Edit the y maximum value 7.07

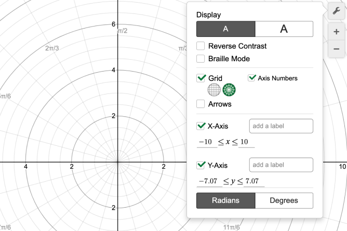click(254, 182)
